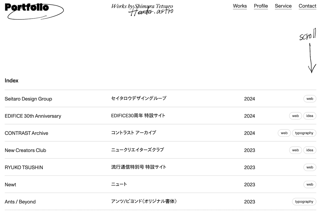Screen dimensions: 321x214
Task: Open the Ants / Beyond typeface project
Action: [x=160, y=201]
